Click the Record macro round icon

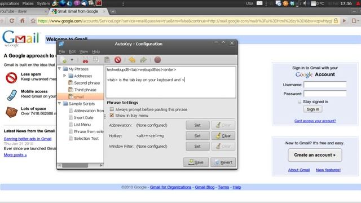(157, 60)
